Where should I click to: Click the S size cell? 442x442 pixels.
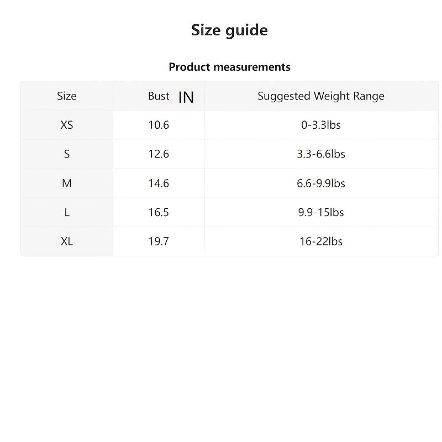[x=67, y=154]
